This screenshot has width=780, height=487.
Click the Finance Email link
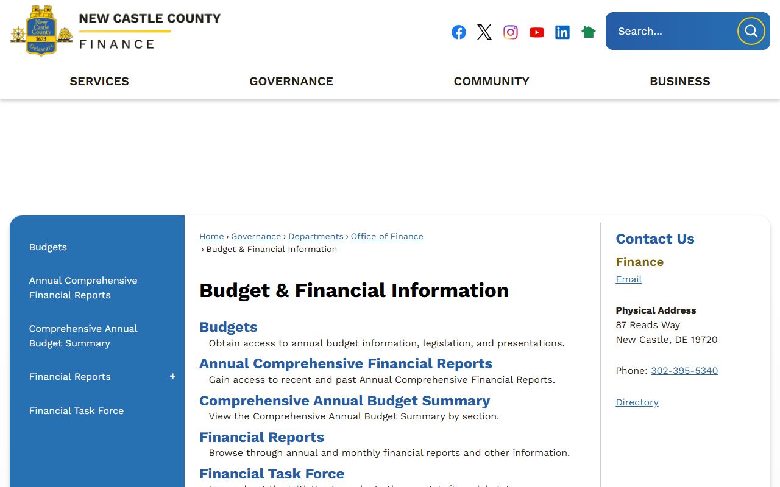(629, 279)
